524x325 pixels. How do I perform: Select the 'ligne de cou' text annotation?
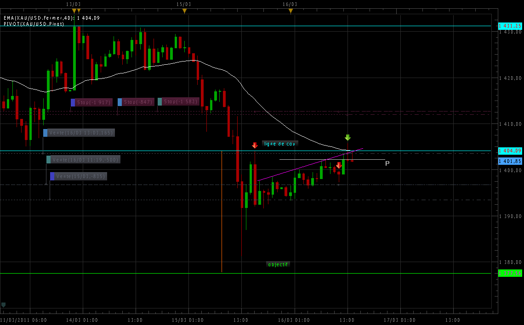click(x=280, y=144)
